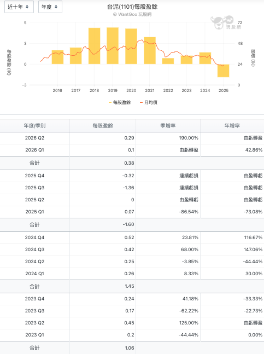
Task: Select the -62.22% quarterly growth cell
Action: 189,311
